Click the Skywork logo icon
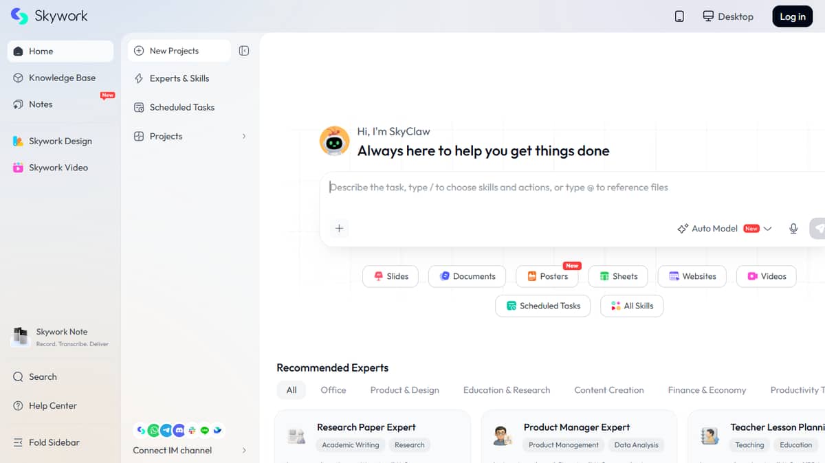This screenshot has width=825, height=463. point(19,16)
